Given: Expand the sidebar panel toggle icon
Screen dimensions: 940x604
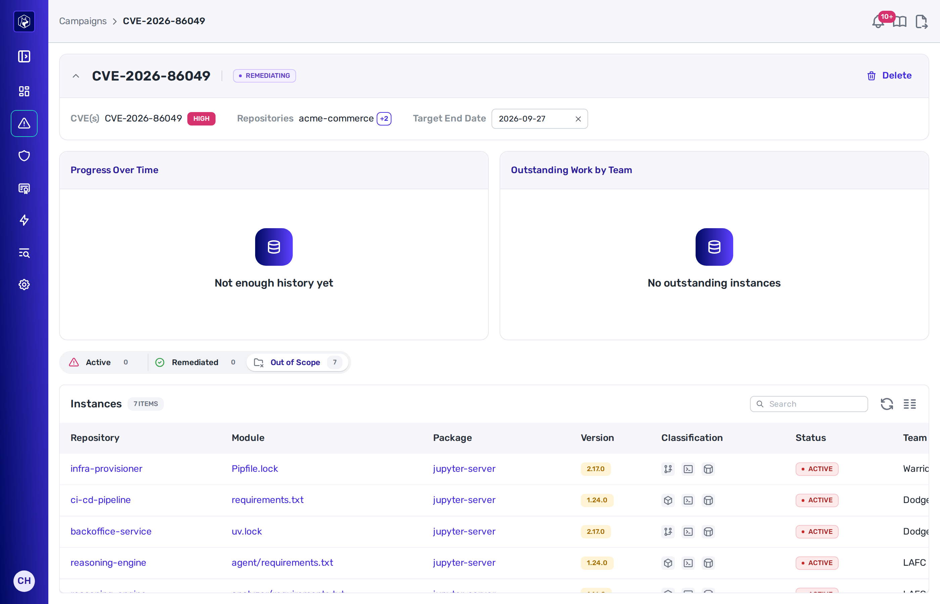Looking at the screenshot, I should coord(24,56).
